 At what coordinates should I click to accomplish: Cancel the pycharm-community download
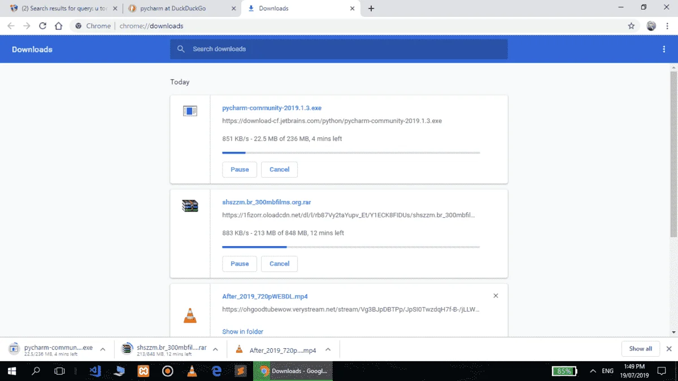279,169
